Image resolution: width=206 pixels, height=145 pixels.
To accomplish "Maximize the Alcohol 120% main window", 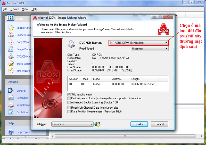I will [191, 2].
